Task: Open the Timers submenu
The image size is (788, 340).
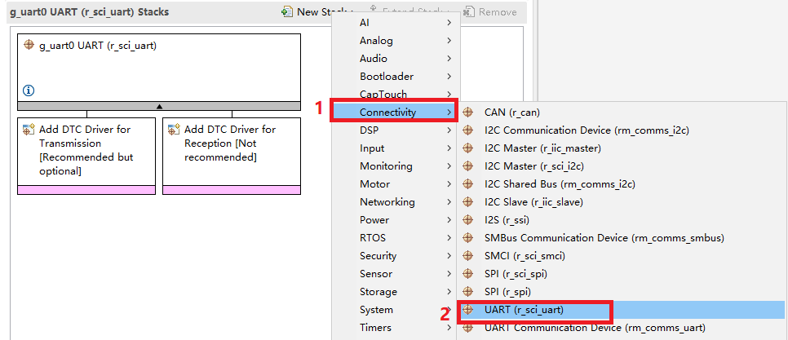Action: 396,328
